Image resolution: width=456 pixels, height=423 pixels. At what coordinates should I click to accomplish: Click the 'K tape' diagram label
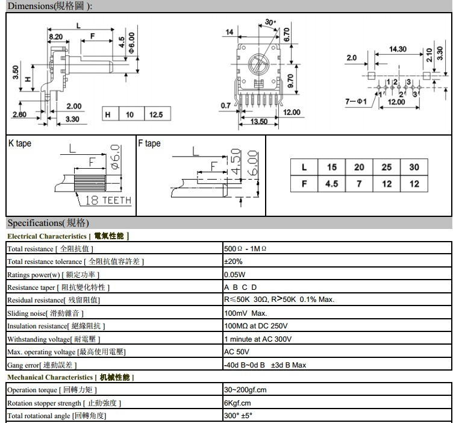pos(20,143)
